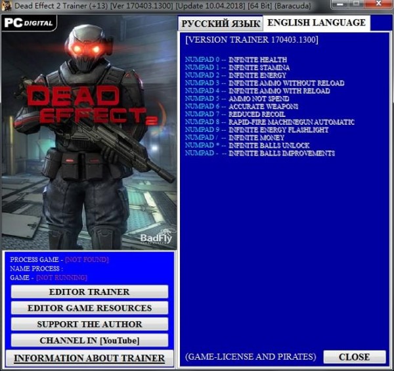Click VERSION TRAINER 170403.1300 header
This screenshot has height=371, width=394.
click(252, 40)
